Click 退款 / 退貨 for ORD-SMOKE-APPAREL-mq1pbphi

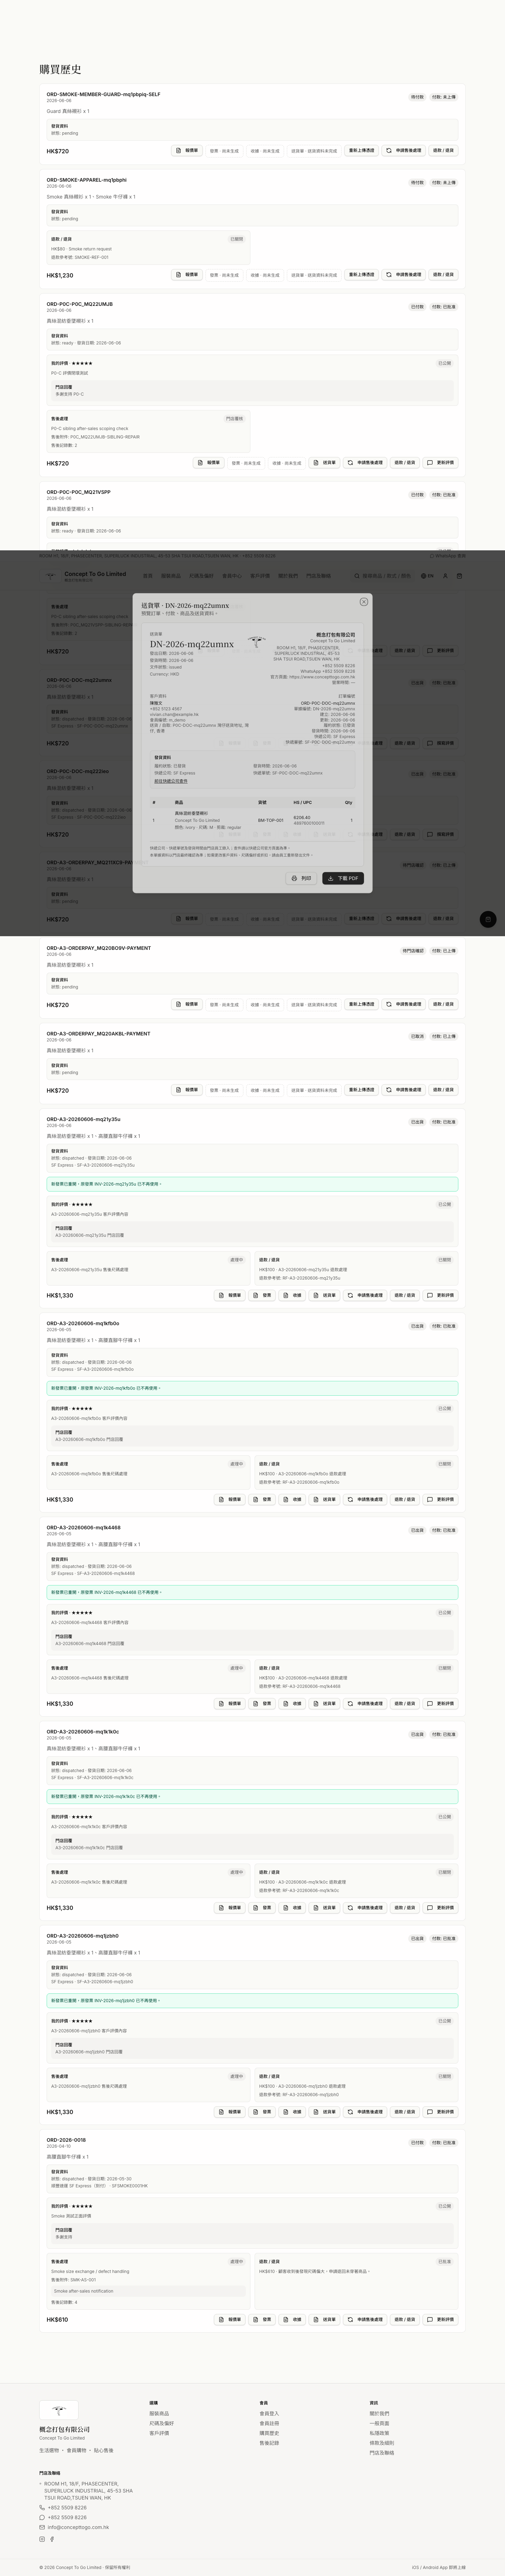point(443,275)
